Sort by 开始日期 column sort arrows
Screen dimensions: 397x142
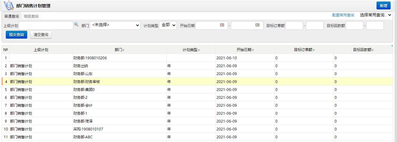tap(253, 50)
